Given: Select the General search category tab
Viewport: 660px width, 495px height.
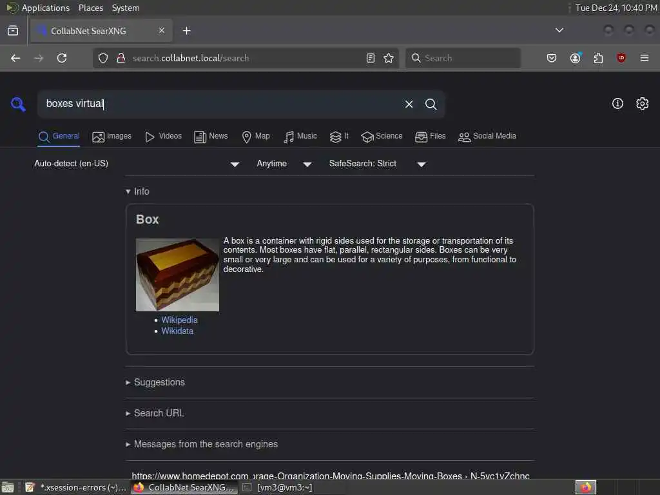Looking at the screenshot, I should click(59, 137).
